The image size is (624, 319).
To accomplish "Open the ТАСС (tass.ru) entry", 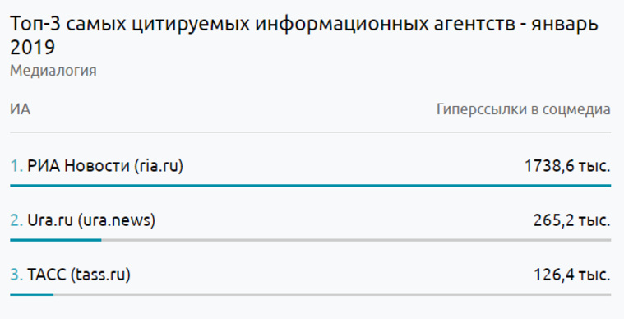I will click(79, 275).
